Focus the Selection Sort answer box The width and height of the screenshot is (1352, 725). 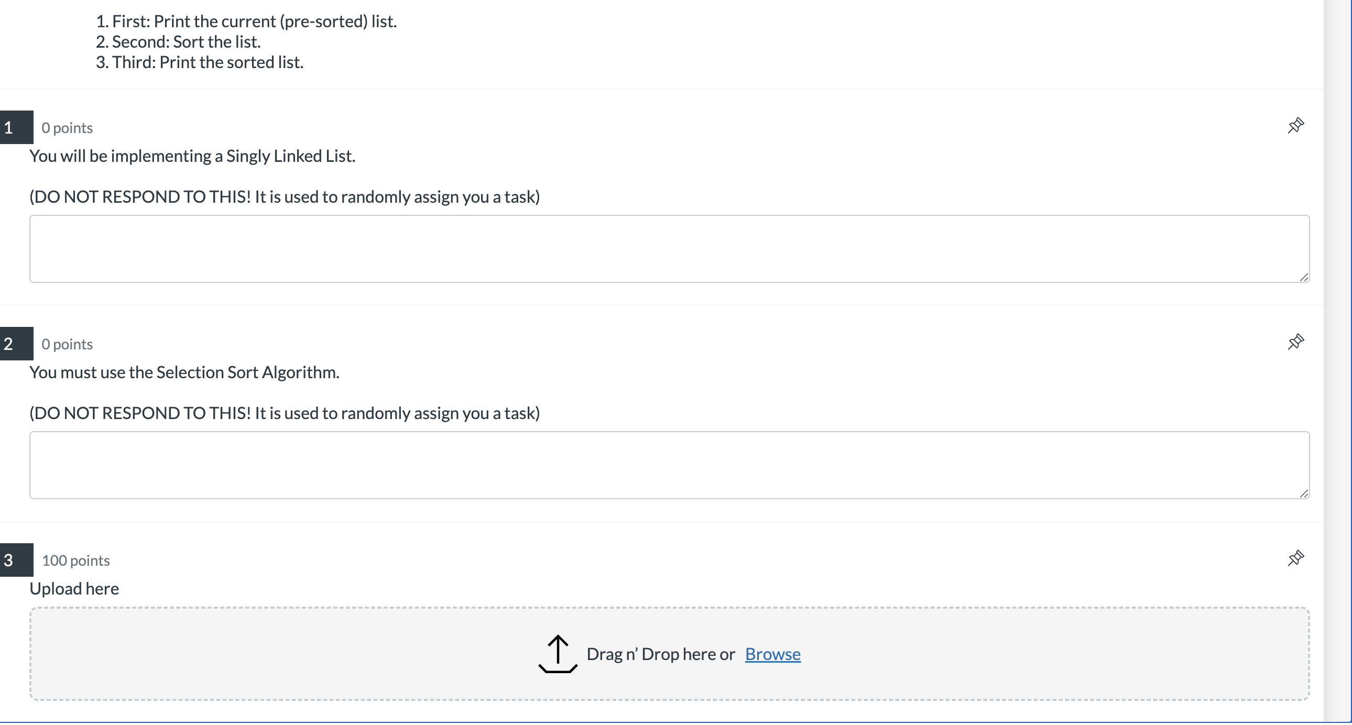click(x=669, y=466)
